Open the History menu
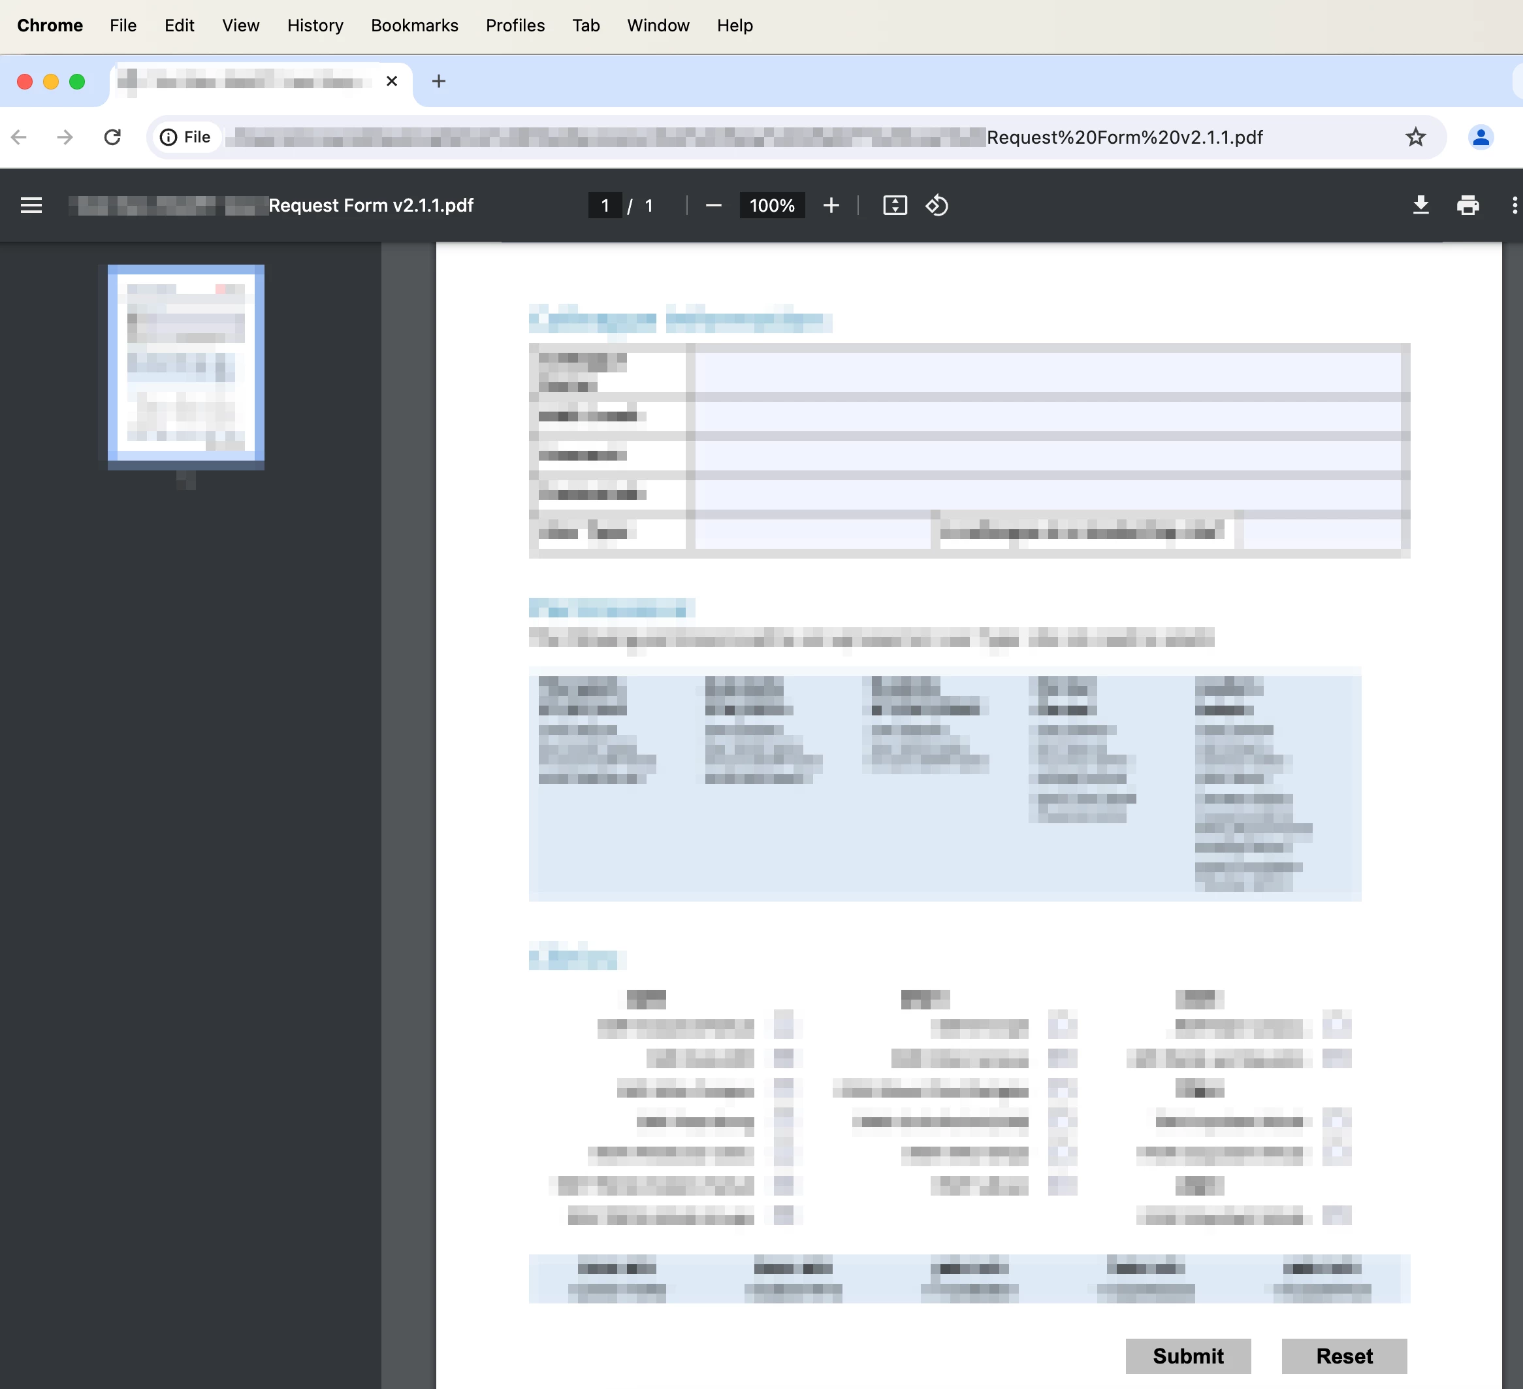 pyautogui.click(x=315, y=25)
